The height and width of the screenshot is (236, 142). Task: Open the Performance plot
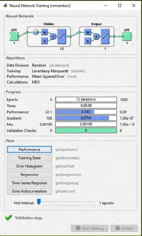29,150
